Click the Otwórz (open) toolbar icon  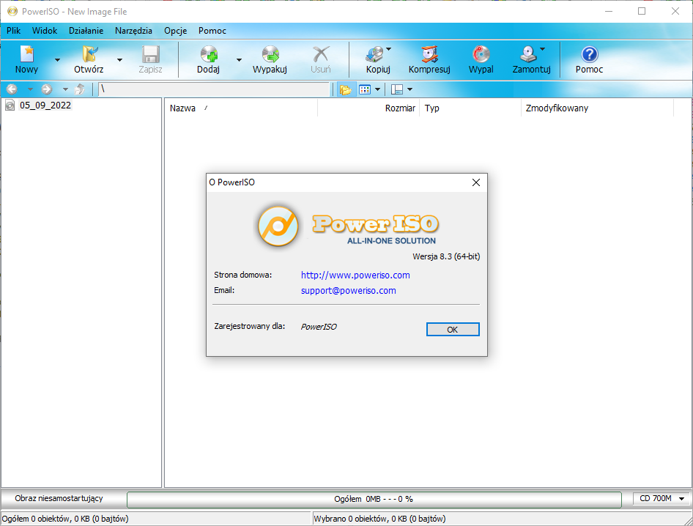coord(89,54)
